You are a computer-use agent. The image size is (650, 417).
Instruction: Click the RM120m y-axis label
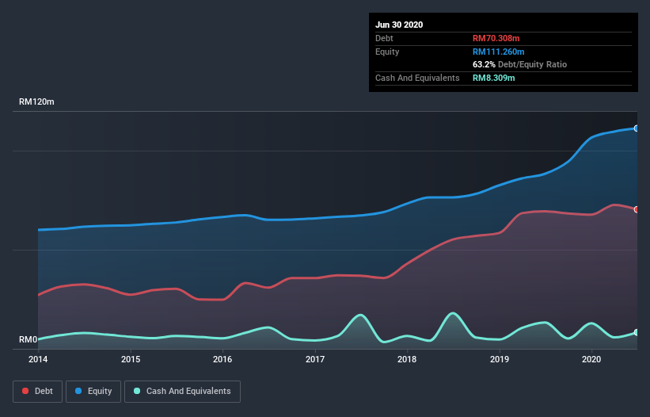click(x=36, y=101)
